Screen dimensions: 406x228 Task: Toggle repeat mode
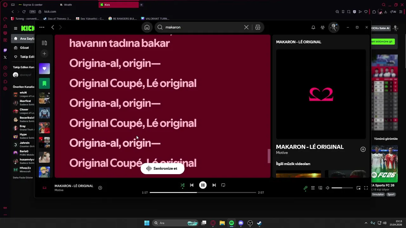(x=223, y=185)
